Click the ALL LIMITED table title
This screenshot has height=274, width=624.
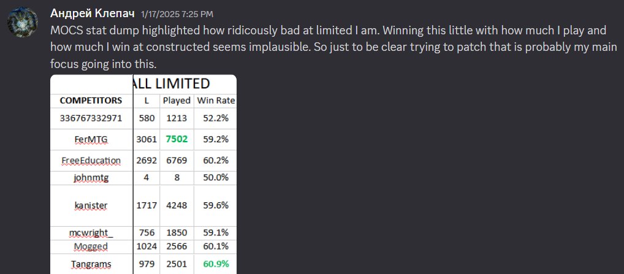pyautogui.click(x=171, y=84)
